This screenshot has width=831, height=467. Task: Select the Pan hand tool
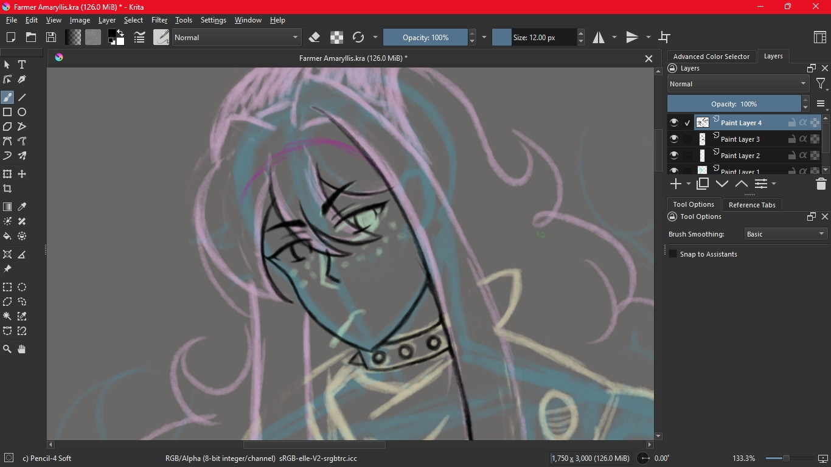pyautogui.click(x=22, y=349)
